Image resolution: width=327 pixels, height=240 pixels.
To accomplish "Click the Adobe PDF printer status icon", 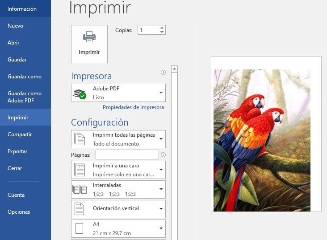I will pyautogui.click(x=80, y=94).
